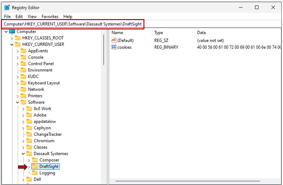The height and width of the screenshot is (185, 283).
Task: Click the Keyboard Layout folder icon
Action: click(23, 83)
